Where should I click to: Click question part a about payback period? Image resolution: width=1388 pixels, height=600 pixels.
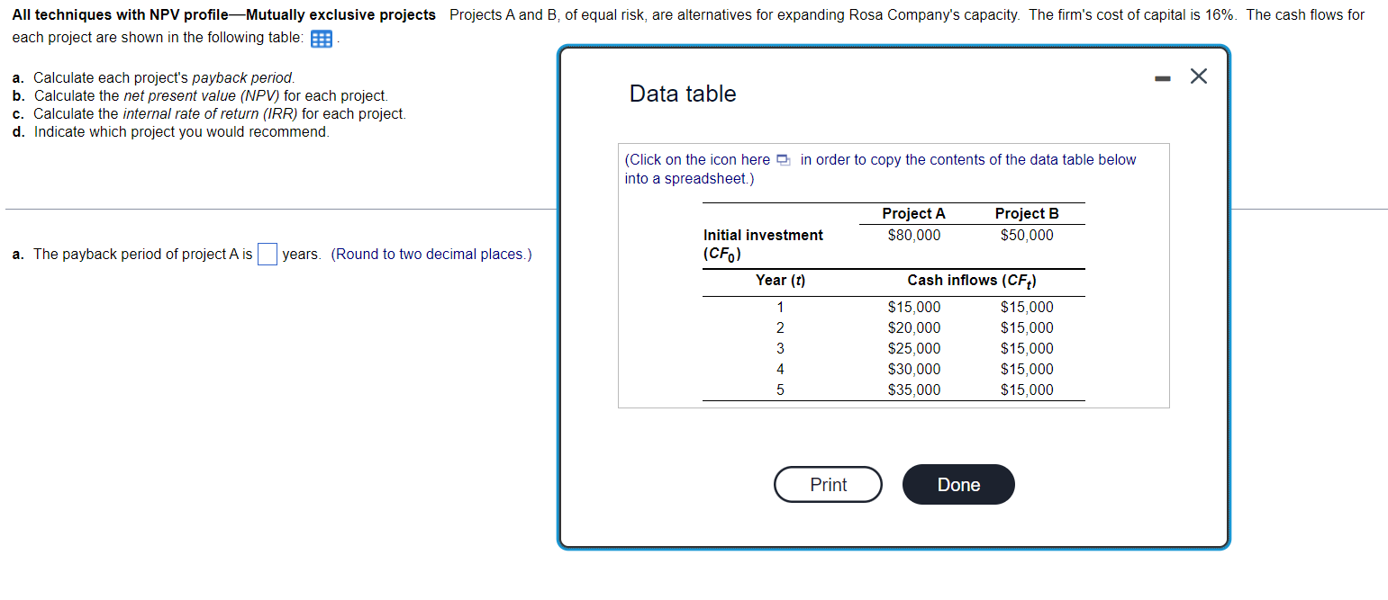pos(154,77)
